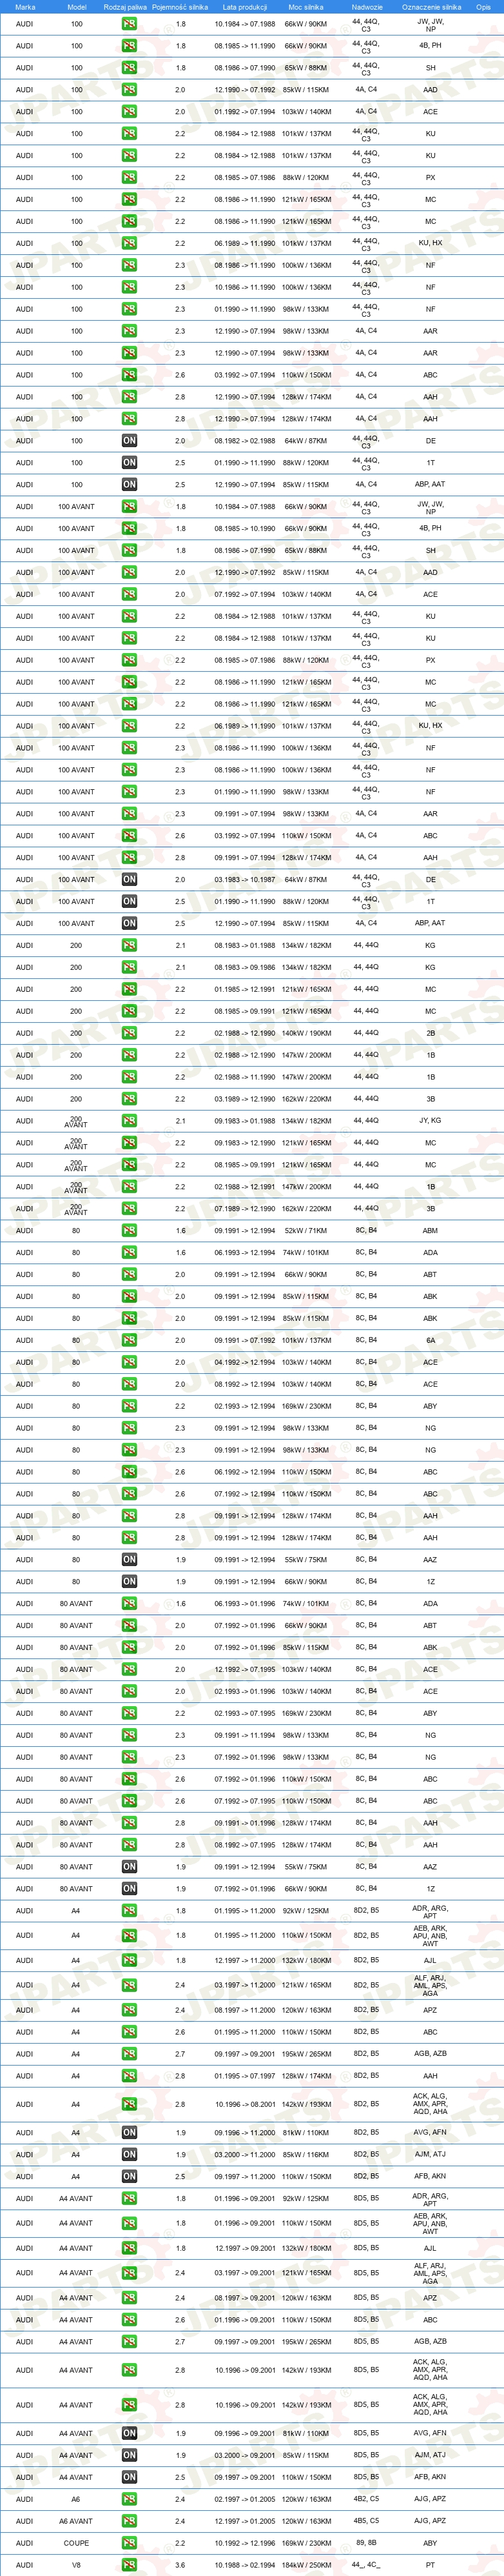Viewport: 504px width, 2576px height.
Task: Click diesel ON icon in 80 AVANT AAZ row
Action: [129, 1866]
